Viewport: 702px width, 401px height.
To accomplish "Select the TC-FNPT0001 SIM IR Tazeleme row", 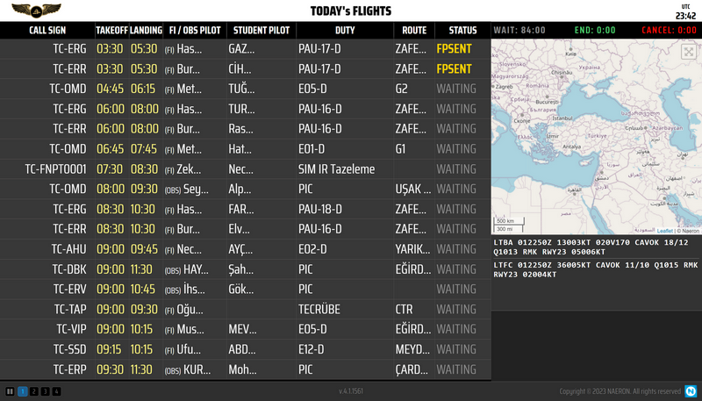I will pos(246,169).
